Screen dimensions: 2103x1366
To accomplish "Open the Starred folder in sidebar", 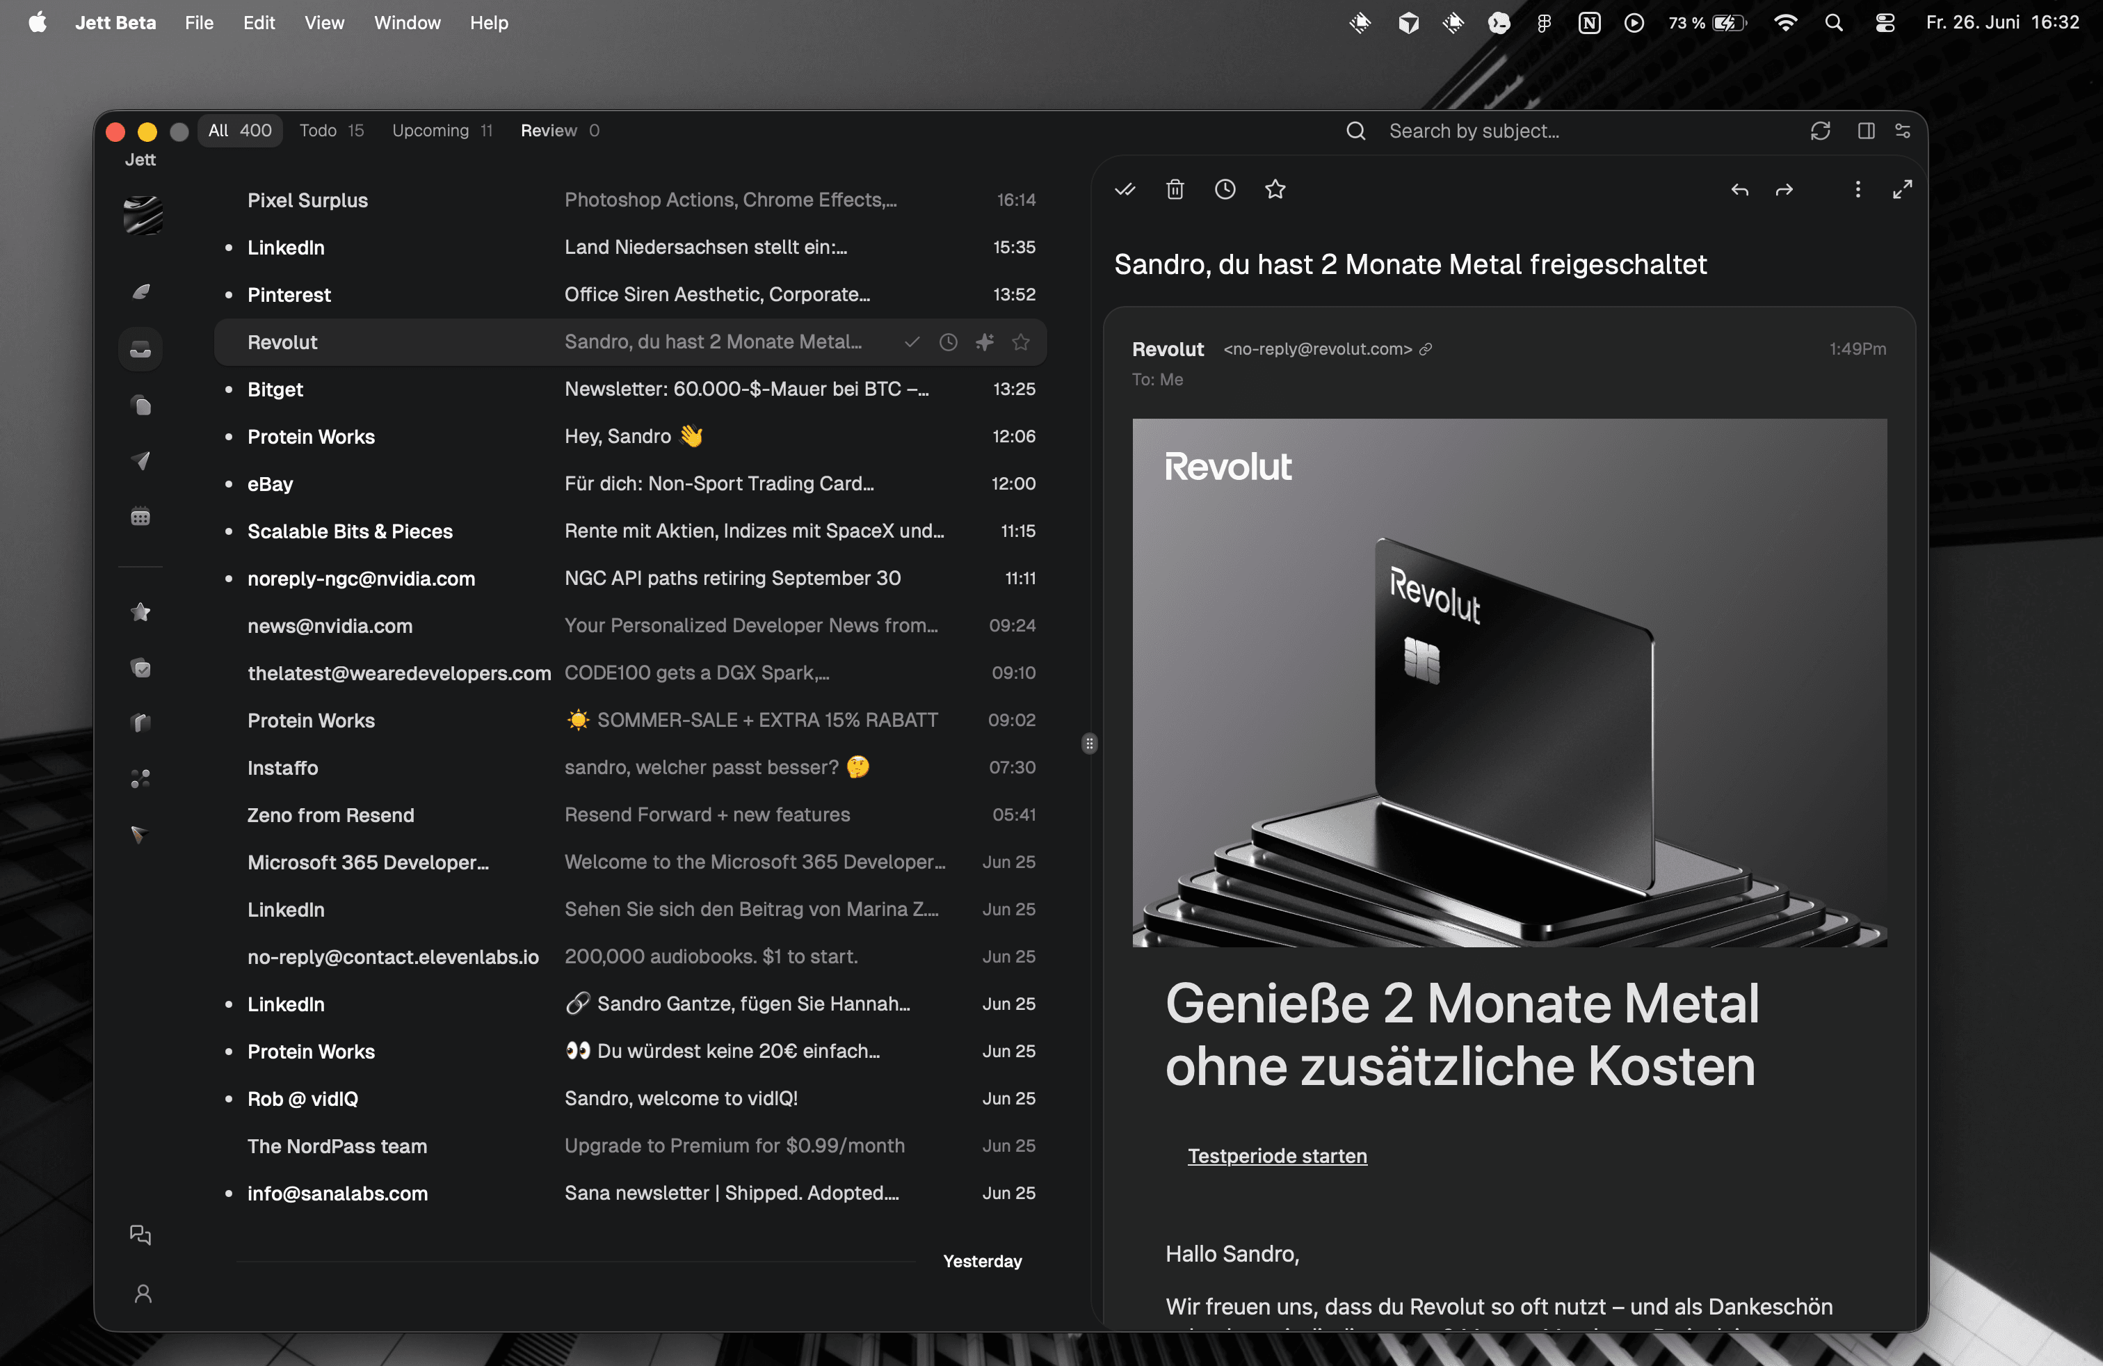I will point(140,611).
